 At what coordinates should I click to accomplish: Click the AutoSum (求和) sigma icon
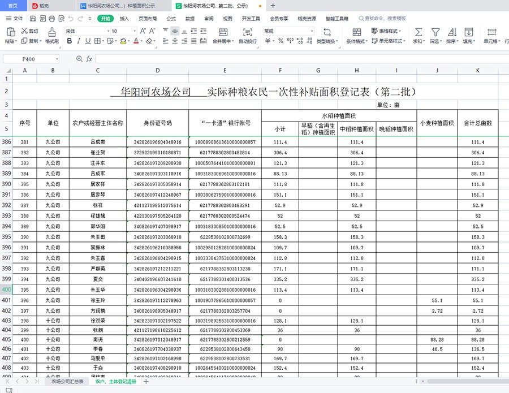pyautogui.click(x=418, y=32)
